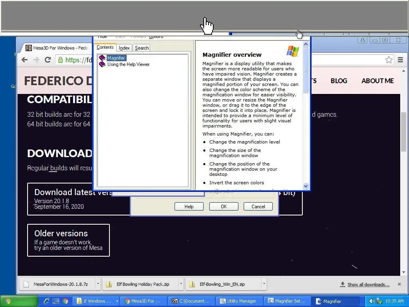Switch to Magnifier Settings taskbar button
Image resolution: width=409 pixels, height=307 pixels.
[287, 301]
